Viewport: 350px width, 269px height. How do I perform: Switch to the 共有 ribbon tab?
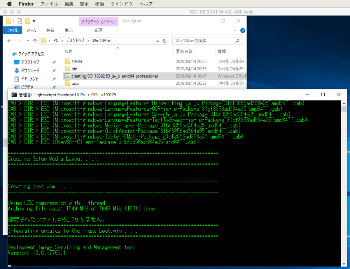coord(50,30)
